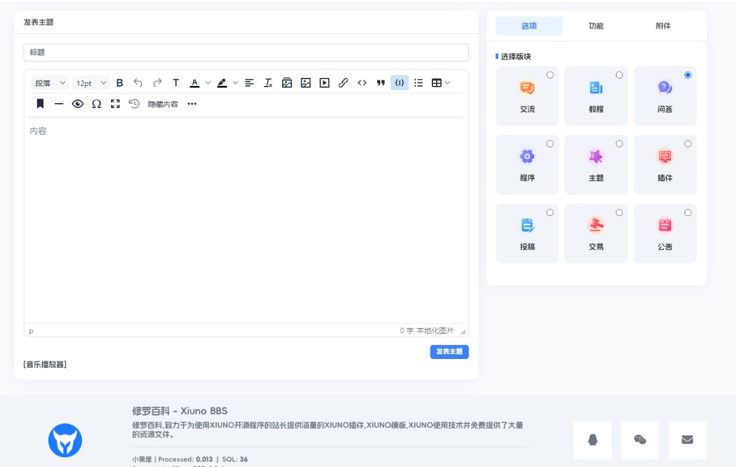Toggle fullscreen editor icon
The image size is (736, 467).
(115, 104)
